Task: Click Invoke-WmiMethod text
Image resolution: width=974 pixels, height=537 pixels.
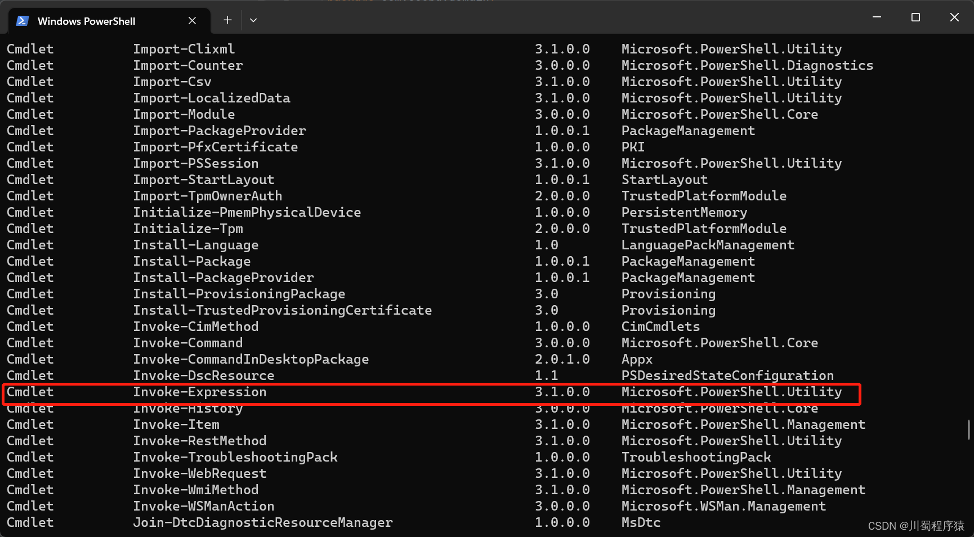Action: pyautogui.click(x=196, y=490)
